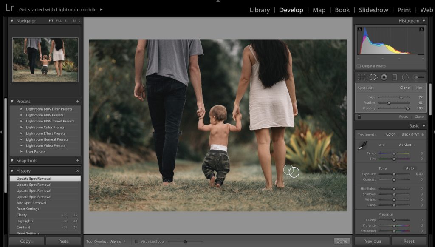This screenshot has width=435, height=247.
Task: Click Auto tone button
Action: coord(410,168)
